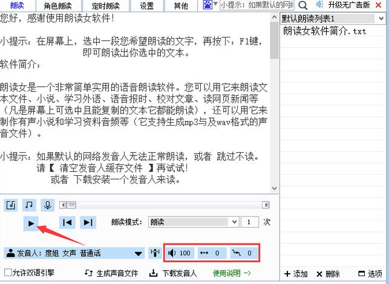
Task: Click the progress slider right arrow
Action: [266, 205]
